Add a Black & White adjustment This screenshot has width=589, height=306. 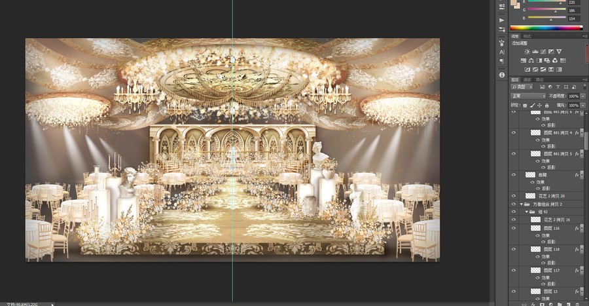pyautogui.click(x=539, y=60)
